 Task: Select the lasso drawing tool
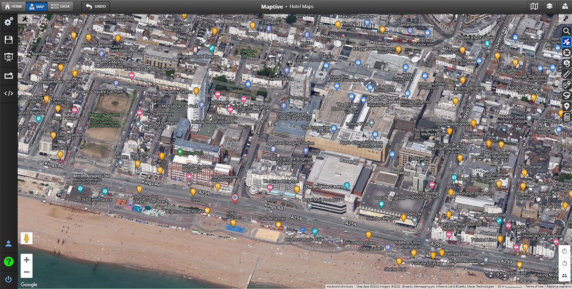(x=567, y=95)
